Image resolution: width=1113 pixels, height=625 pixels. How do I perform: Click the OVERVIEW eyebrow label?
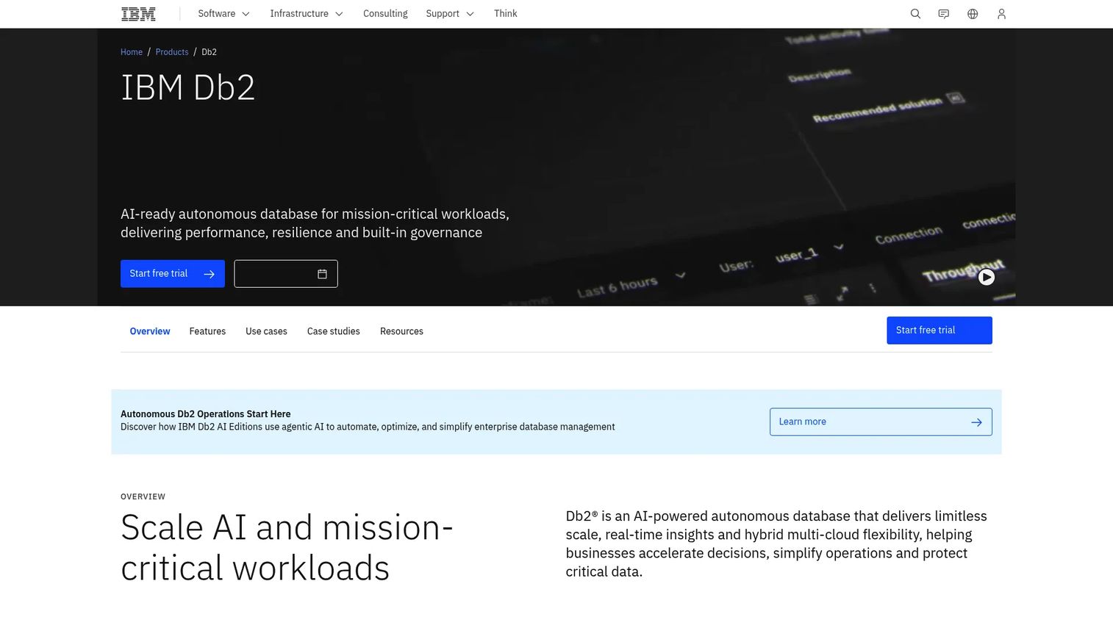point(143,496)
